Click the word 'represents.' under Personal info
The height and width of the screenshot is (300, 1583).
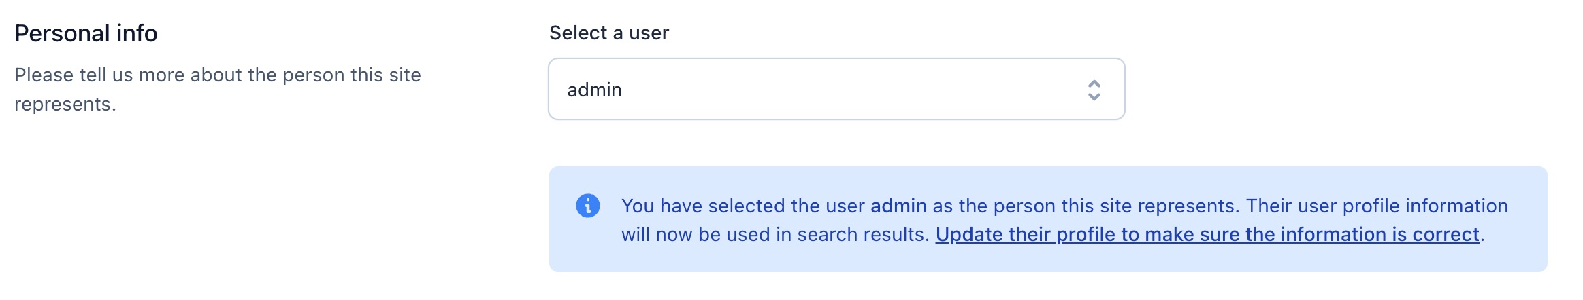click(65, 104)
